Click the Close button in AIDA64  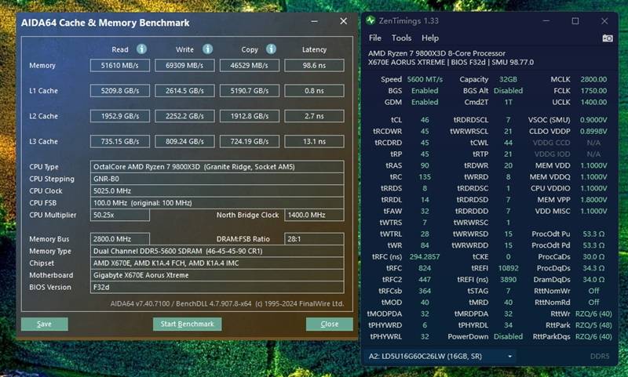tap(329, 324)
